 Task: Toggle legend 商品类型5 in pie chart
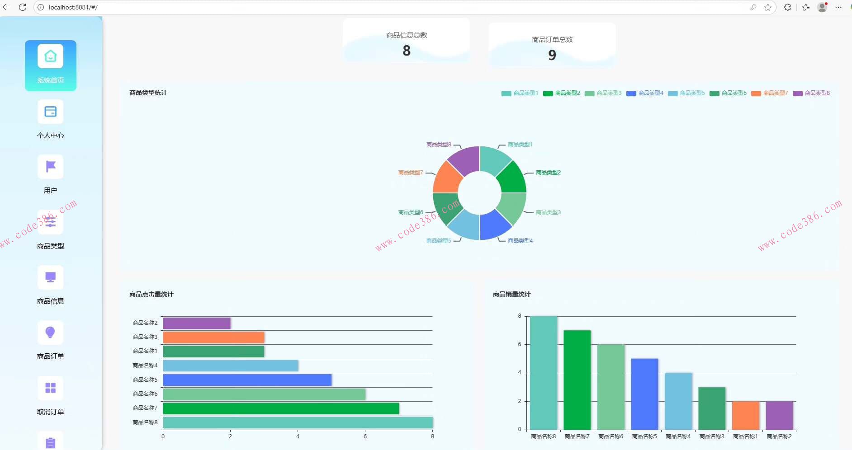(686, 93)
